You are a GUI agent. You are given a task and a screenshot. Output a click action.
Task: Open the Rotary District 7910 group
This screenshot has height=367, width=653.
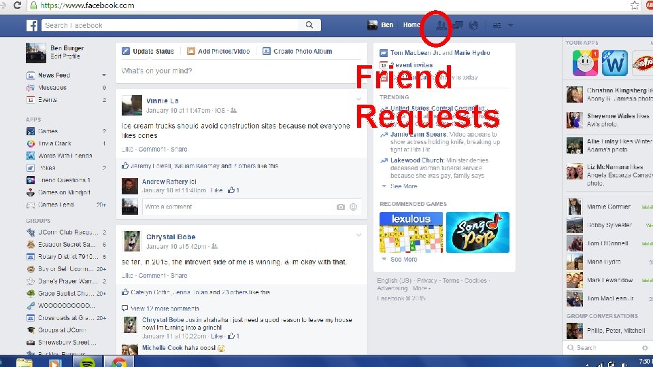click(x=68, y=257)
